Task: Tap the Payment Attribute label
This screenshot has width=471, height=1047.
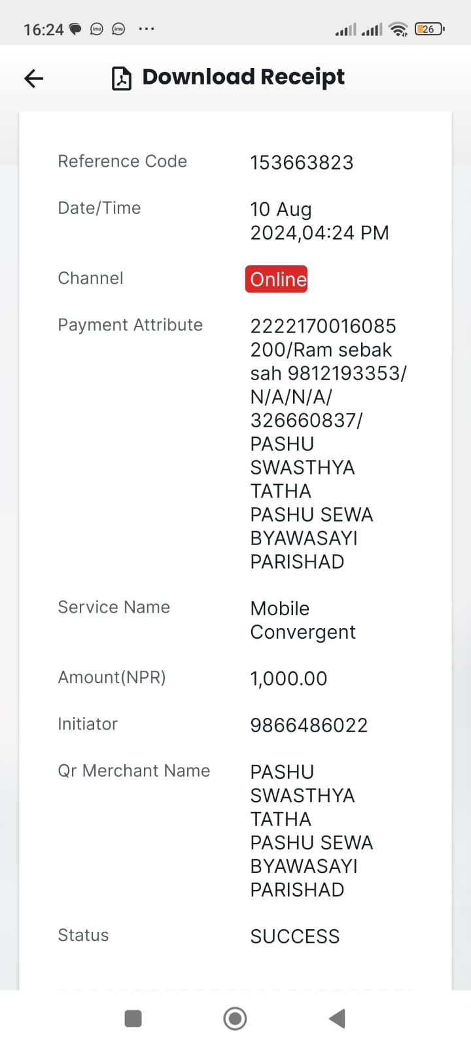Action: [x=130, y=325]
